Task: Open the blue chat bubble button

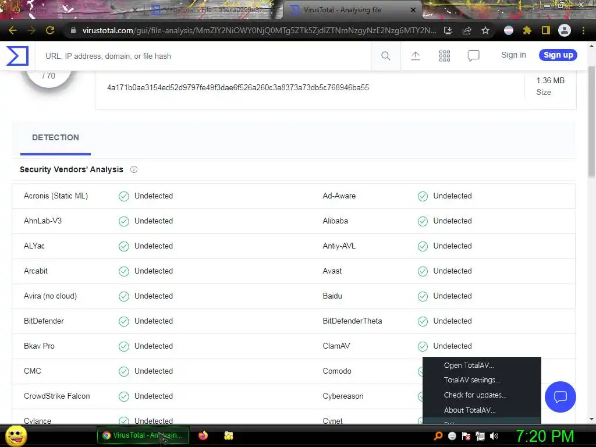Action: click(560, 397)
